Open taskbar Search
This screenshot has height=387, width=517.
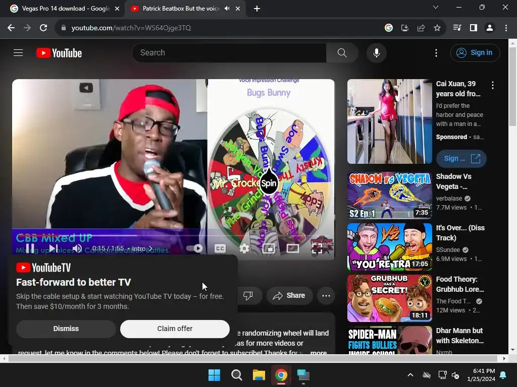(x=237, y=375)
